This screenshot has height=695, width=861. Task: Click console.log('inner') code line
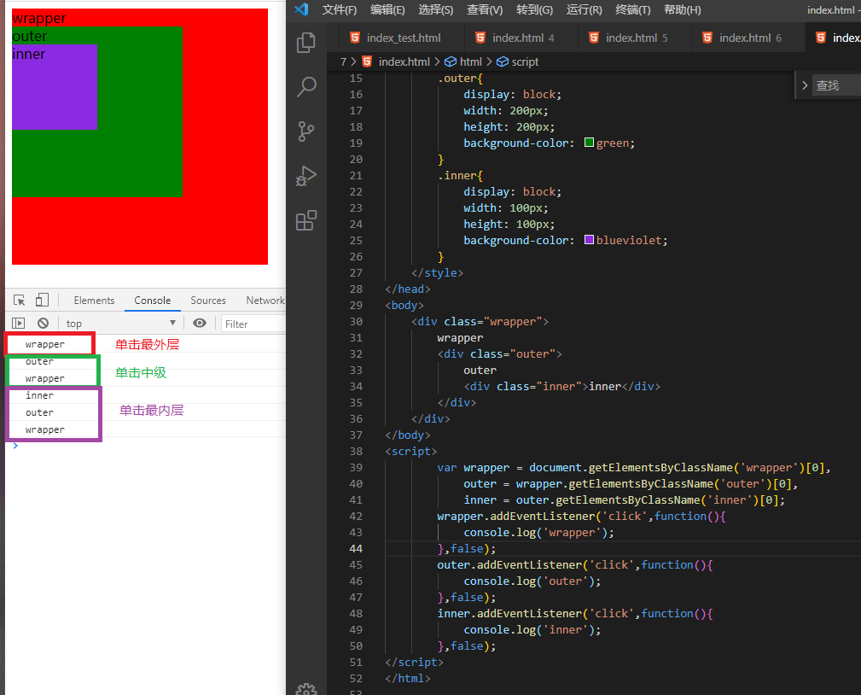[x=532, y=629]
